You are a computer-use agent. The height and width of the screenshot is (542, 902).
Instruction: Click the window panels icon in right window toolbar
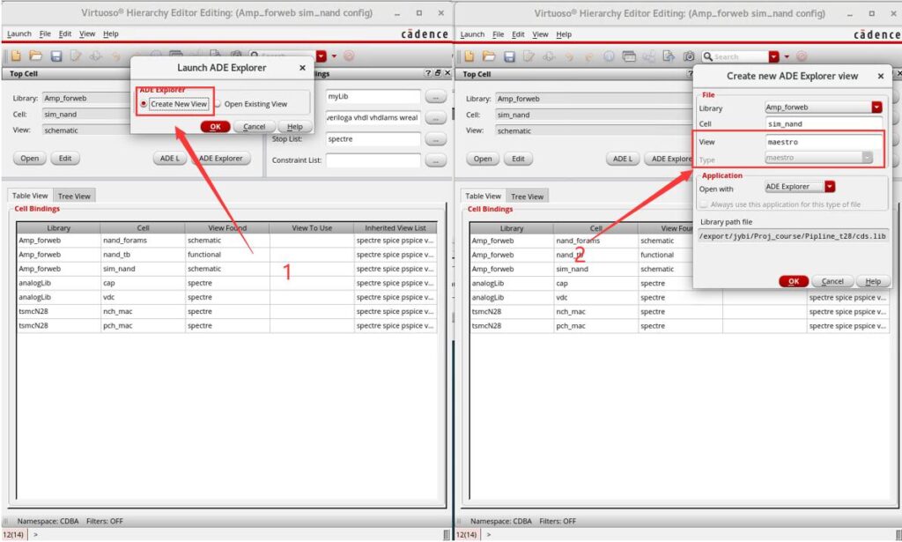point(629,56)
